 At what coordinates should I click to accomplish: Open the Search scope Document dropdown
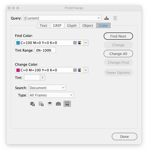pos(47,88)
